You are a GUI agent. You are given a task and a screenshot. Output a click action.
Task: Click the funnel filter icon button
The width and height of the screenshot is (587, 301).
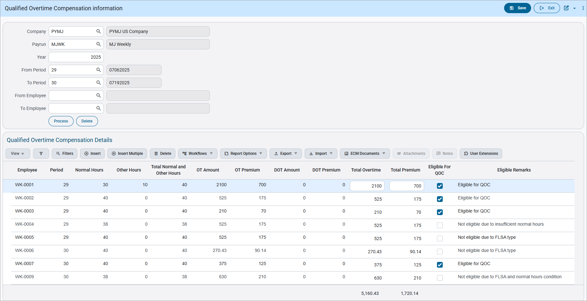pos(41,154)
